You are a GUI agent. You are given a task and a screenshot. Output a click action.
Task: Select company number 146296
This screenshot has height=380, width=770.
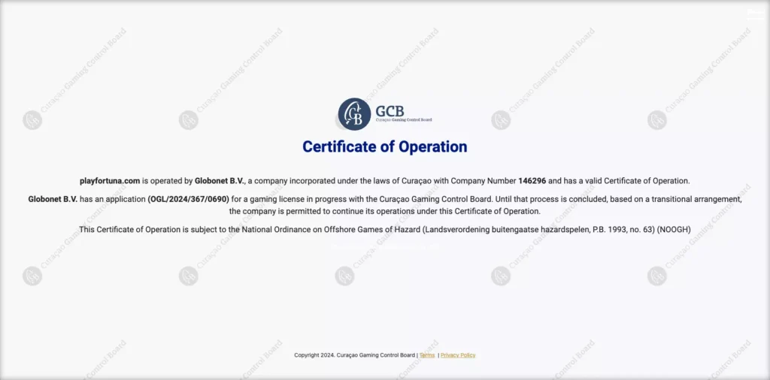(532, 181)
